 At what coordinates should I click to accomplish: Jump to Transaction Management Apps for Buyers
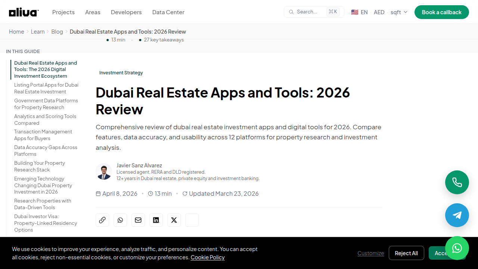[x=43, y=135]
